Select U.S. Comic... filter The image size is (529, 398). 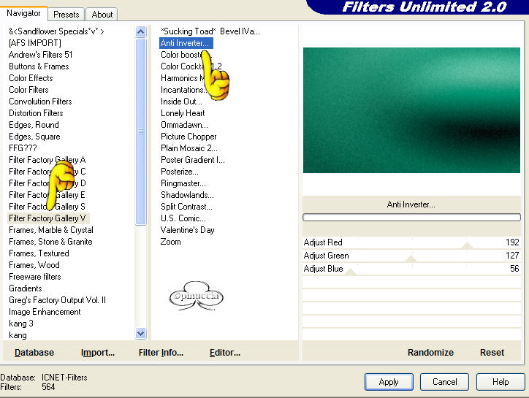coord(183,218)
